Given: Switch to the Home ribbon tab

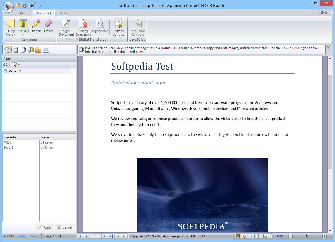Looking at the screenshot, I should (x=23, y=13).
